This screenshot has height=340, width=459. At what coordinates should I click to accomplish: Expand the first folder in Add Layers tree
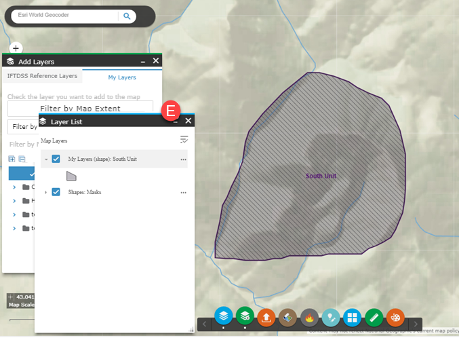[x=14, y=187]
